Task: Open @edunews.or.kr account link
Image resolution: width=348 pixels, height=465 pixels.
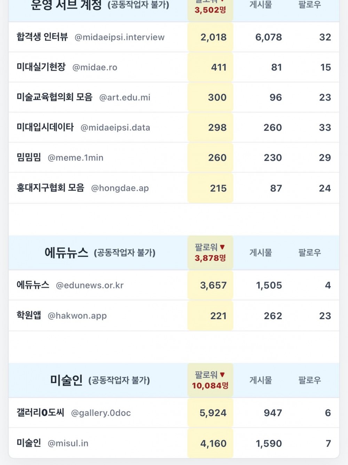Action: pyautogui.click(x=90, y=285)
